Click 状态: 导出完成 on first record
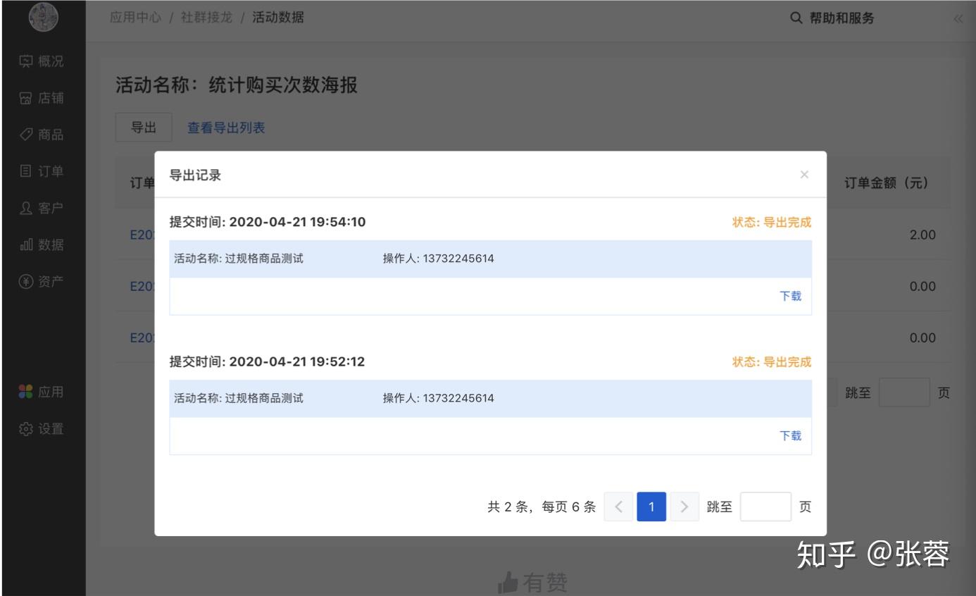This screenshot has height=596, width=976. (772, 222)
